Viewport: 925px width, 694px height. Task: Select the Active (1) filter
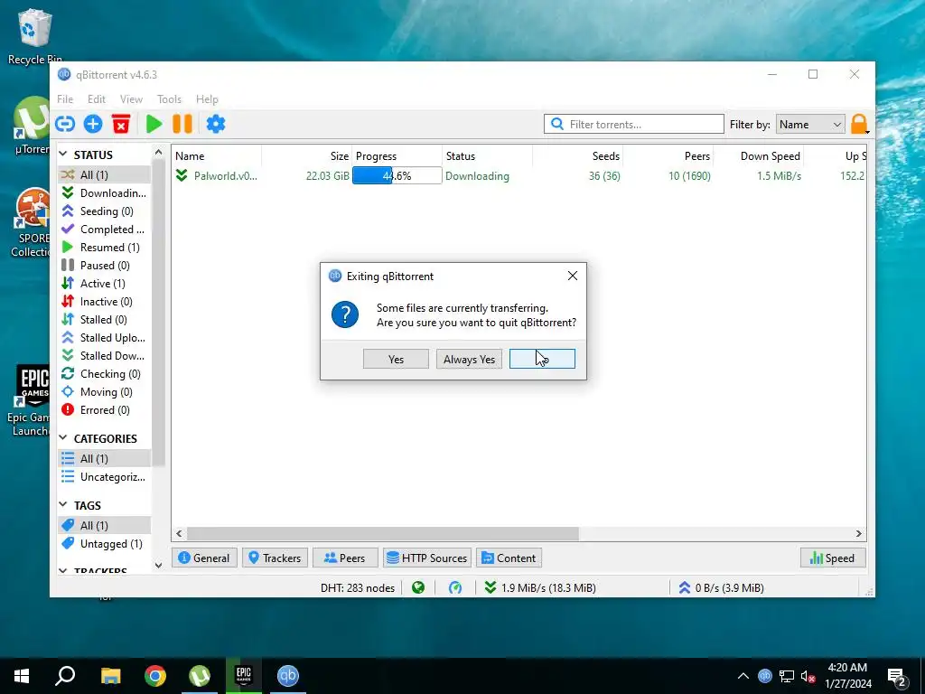pos(105,283)
